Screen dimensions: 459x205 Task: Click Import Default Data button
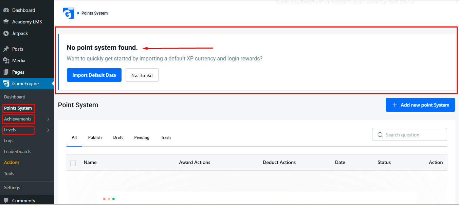94,75
